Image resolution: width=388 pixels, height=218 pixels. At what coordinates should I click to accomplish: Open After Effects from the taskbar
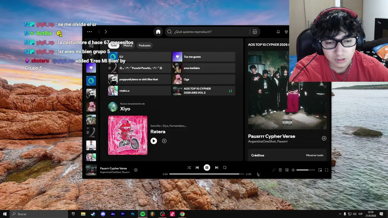pos(113,214)
